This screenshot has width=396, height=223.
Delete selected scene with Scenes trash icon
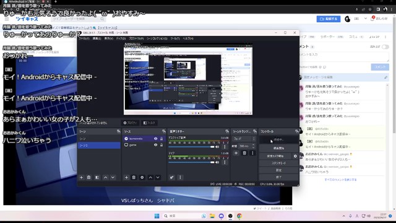click(x=88, y=178)
